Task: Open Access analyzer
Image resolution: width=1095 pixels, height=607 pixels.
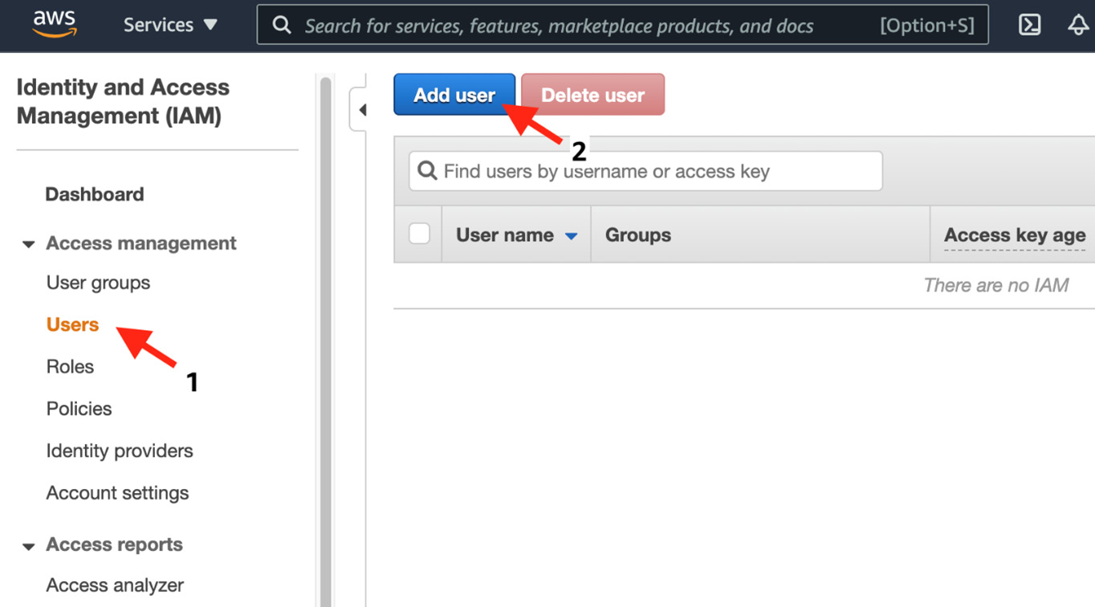Action: point(115,585)
